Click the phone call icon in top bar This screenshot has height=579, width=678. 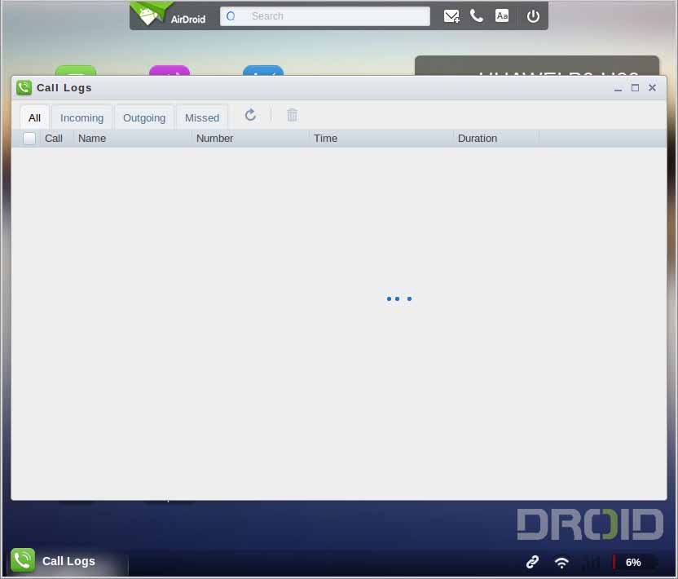click(477, 16)
